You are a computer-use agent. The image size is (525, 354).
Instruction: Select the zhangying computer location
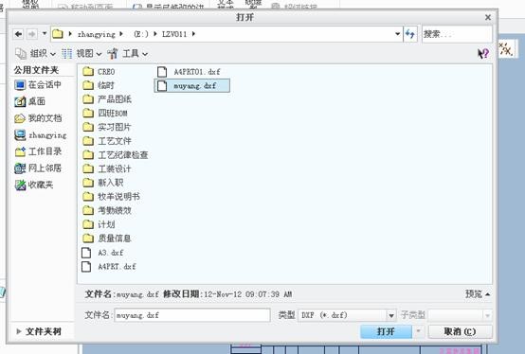(41, 135)
